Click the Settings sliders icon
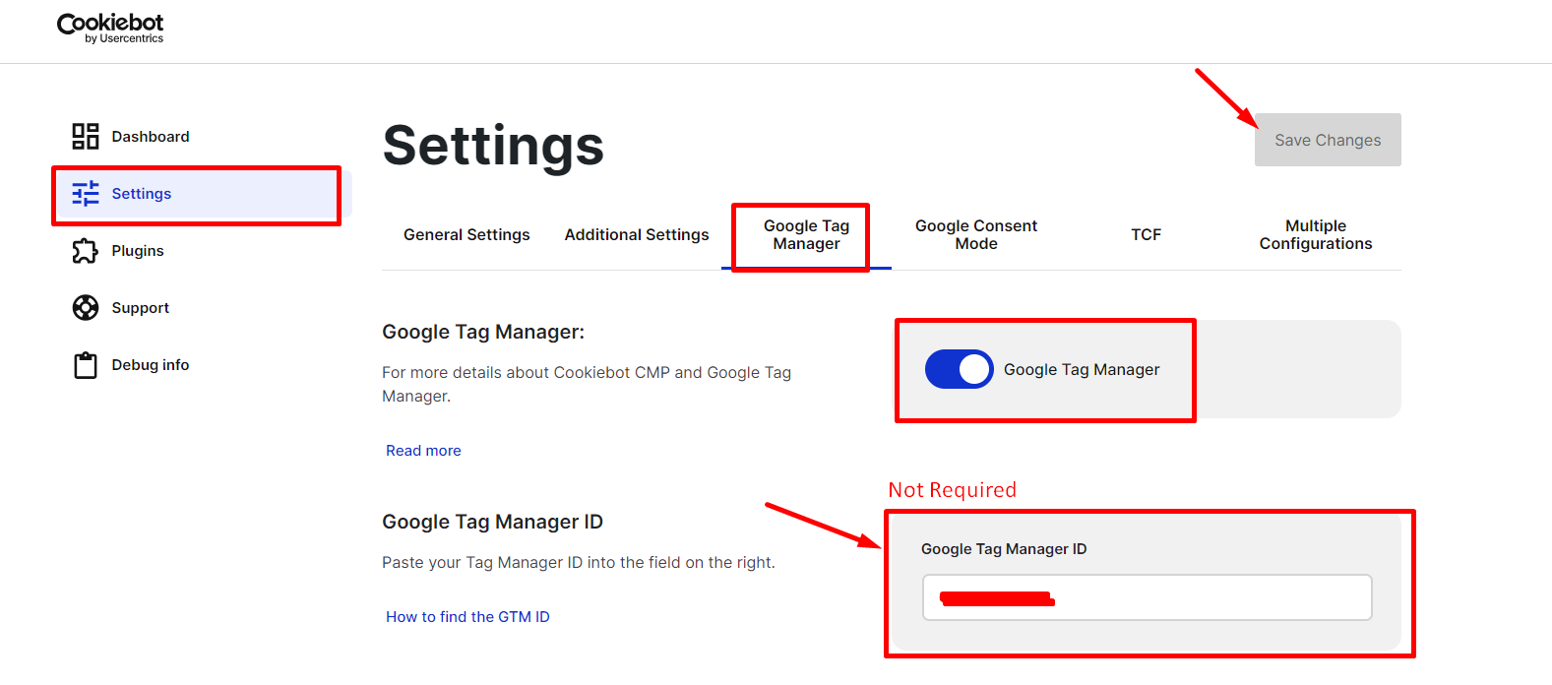This screenshot has height=685, width=1552. tap(86, 193)
